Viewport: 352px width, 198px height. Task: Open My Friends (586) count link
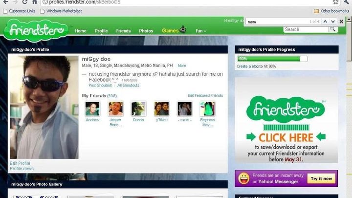[x=112, y=96]
